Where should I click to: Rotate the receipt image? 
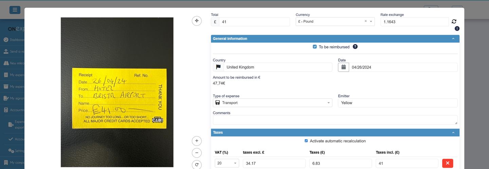pyautogui.click(x=197, y=165)
